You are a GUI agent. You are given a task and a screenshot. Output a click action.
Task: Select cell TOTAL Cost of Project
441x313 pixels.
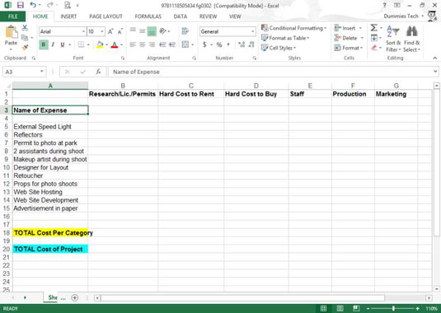coord(50,249)
